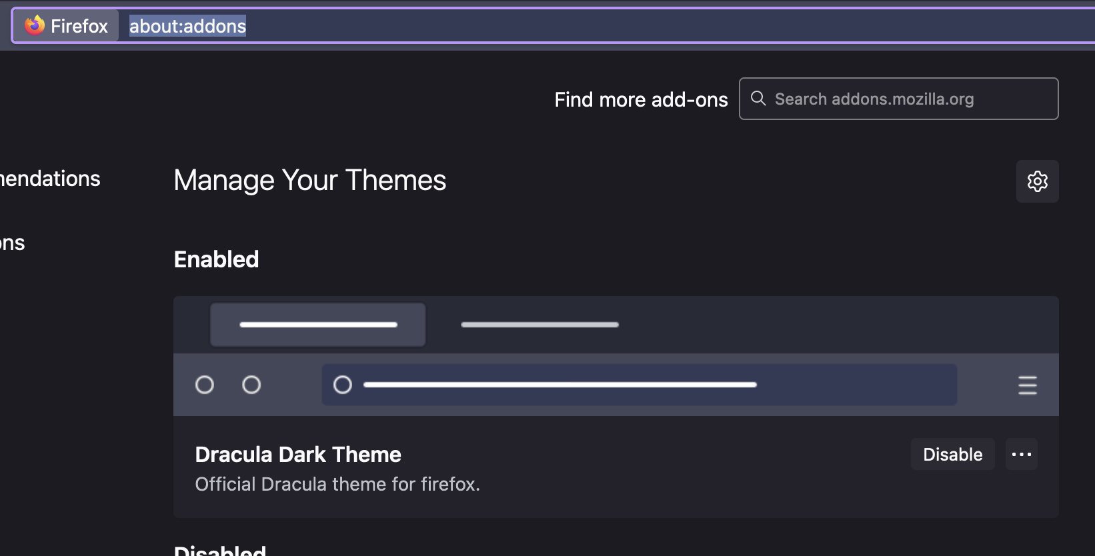Disable the Dracula Dark Theme
The image size is (1095, 556).
tap(952, 454)
